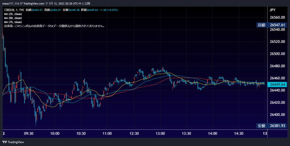Click the 14:30 time axis label
This screenshot has height=146, width=290.
click(x=238, y=134)
